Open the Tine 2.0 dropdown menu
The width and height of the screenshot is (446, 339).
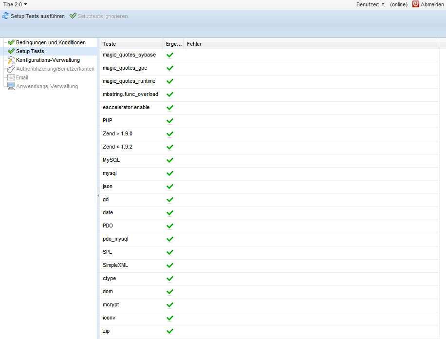(x=15, y=4)
